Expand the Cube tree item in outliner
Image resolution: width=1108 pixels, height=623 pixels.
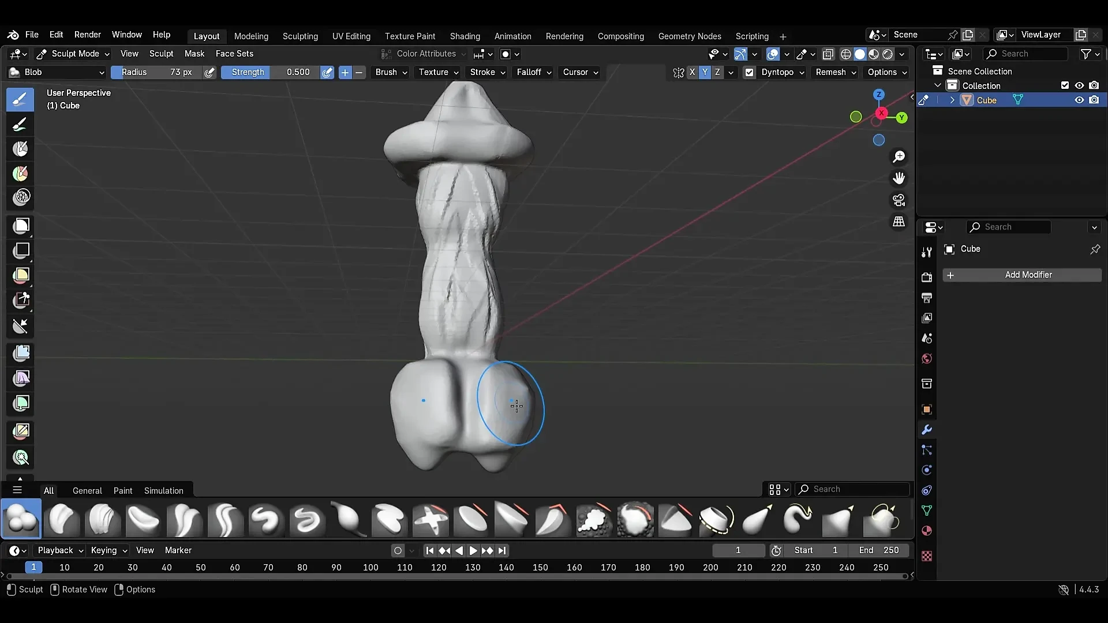952,100
